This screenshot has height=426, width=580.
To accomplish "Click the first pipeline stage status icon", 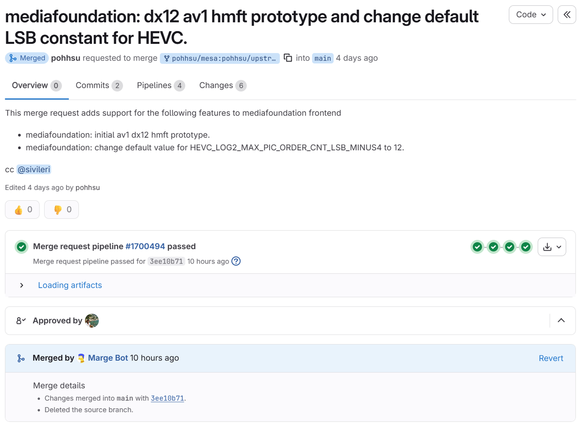I will (478, 247).
